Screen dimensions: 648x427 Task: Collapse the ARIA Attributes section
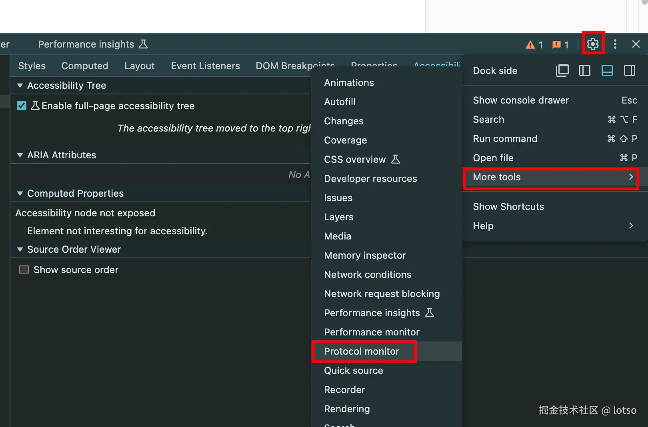coord(20,155)
